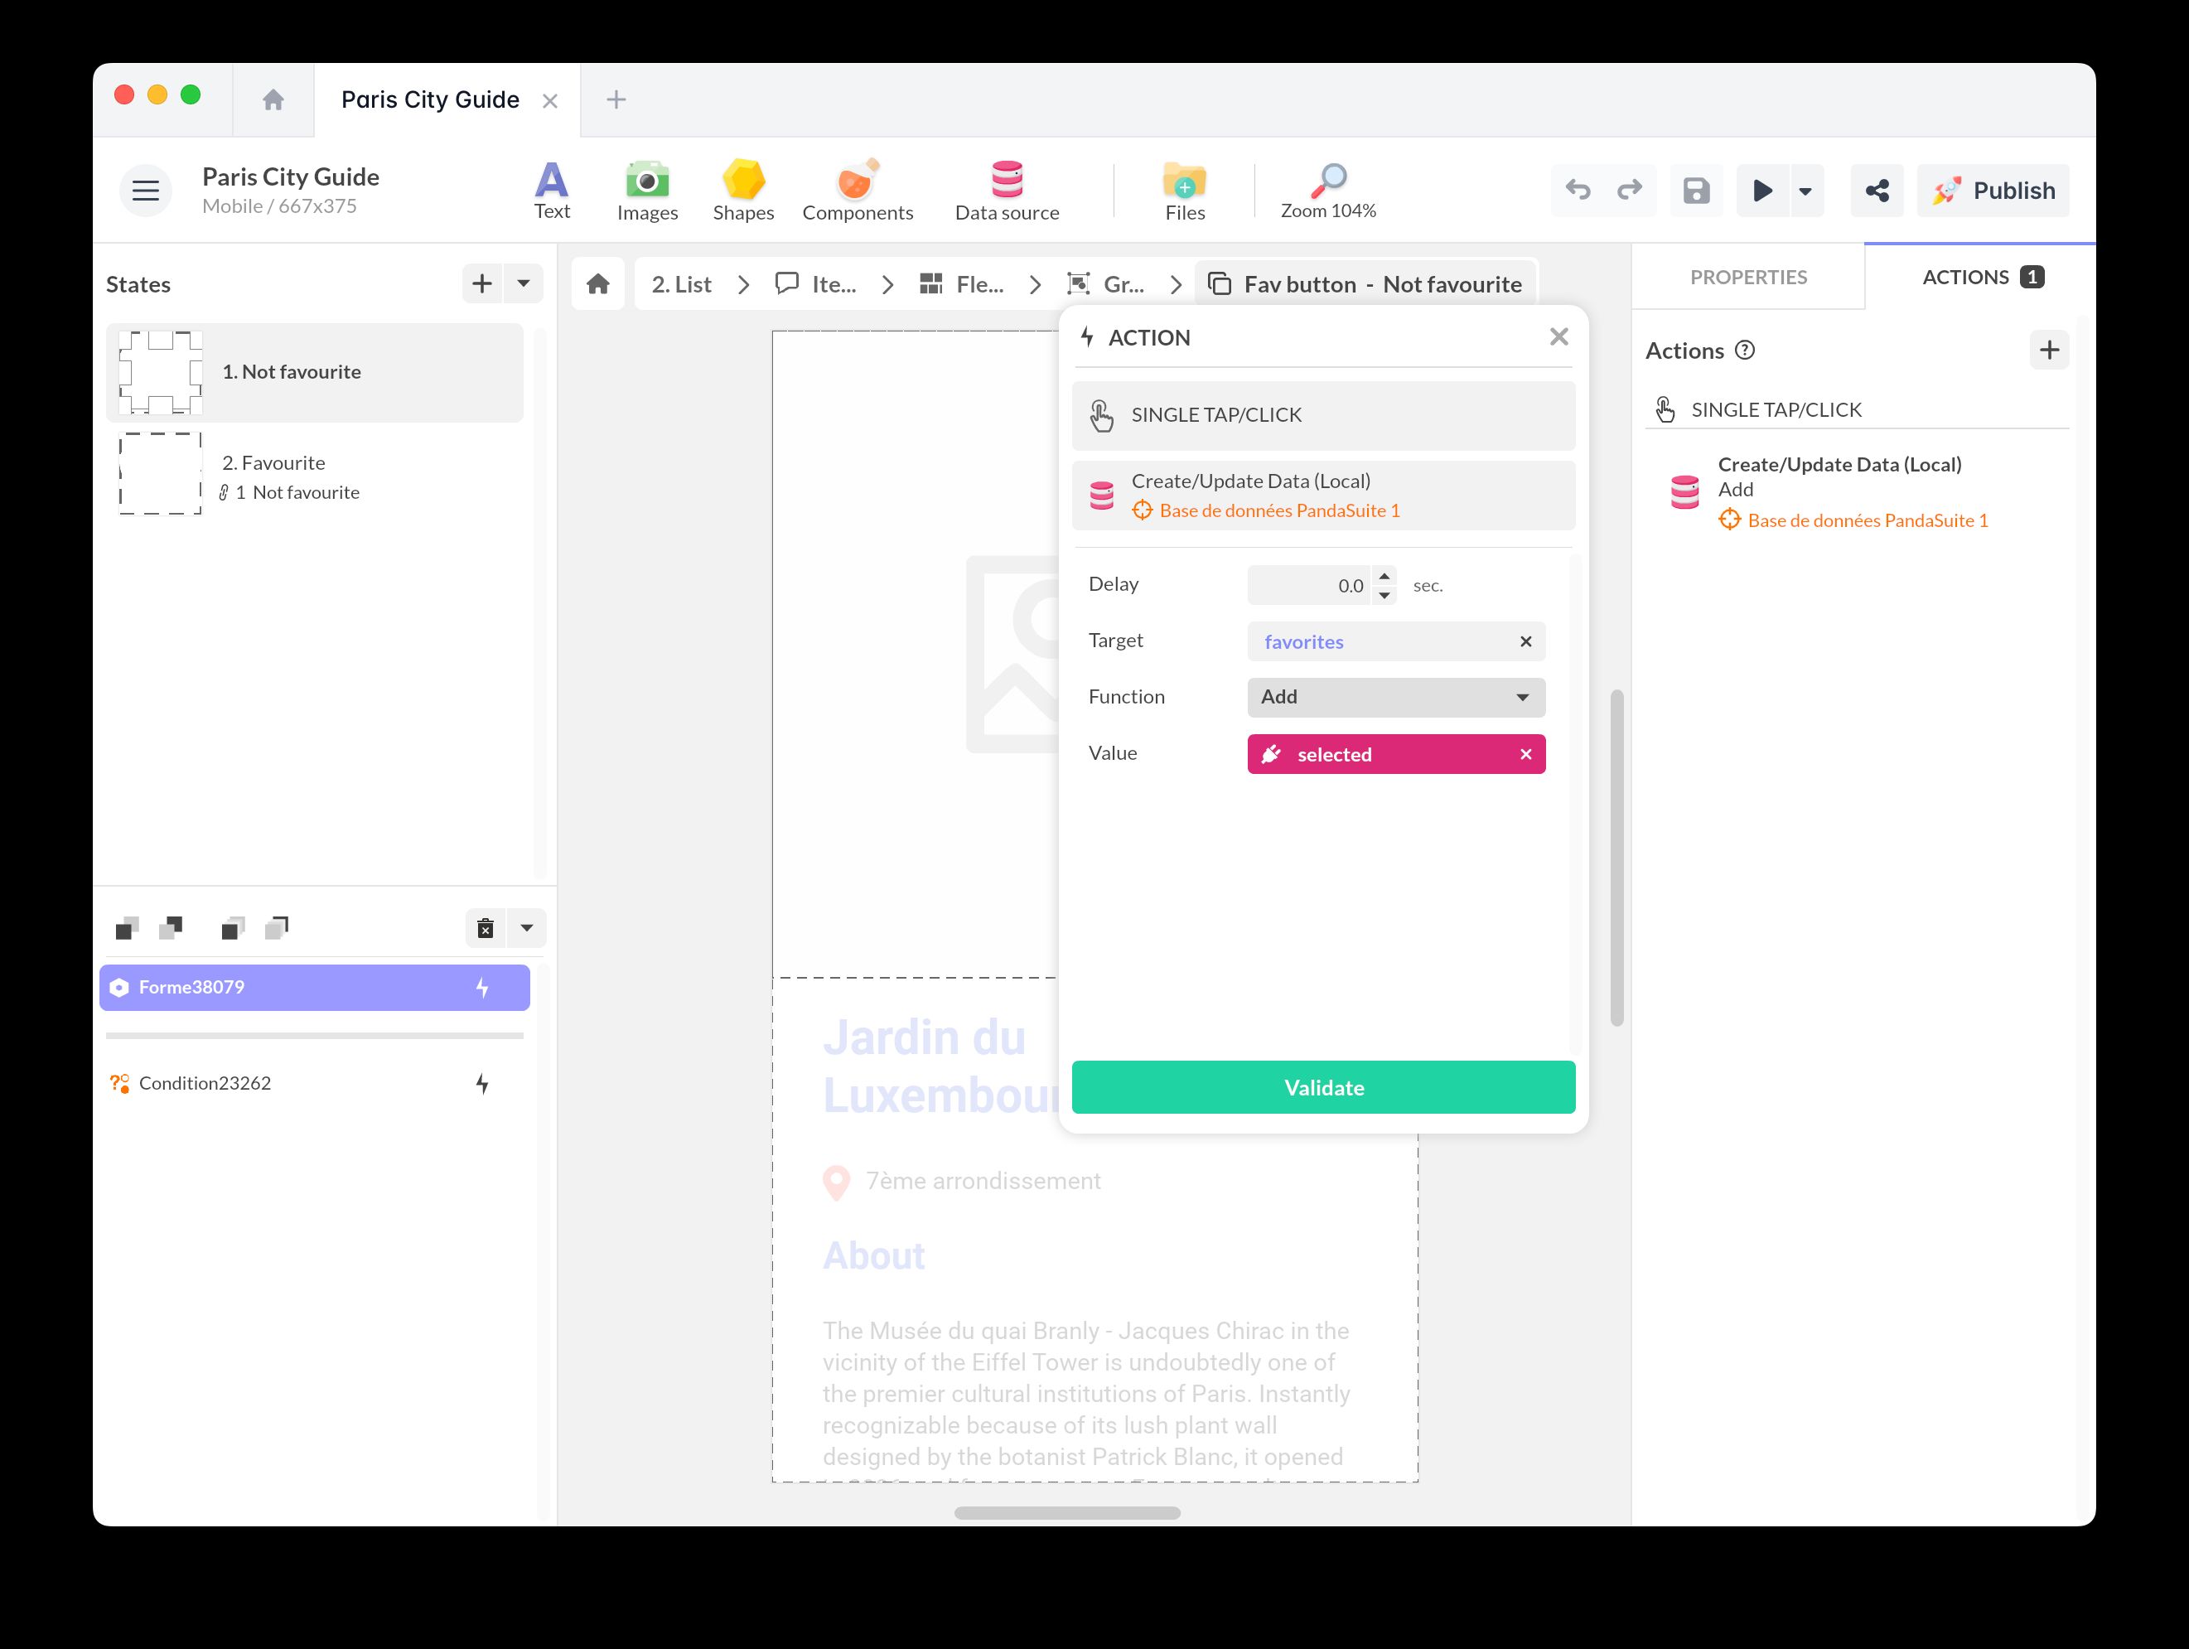Image resolution: width=2189 pixels, height=1649 pixels.
Task: Open the Files panel
Action: (x=1185, y=190)
